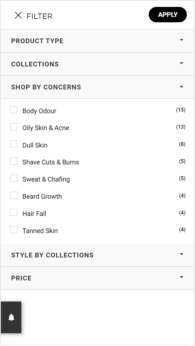
Task: Expand the Price section arrow
Action: (181, 277)
